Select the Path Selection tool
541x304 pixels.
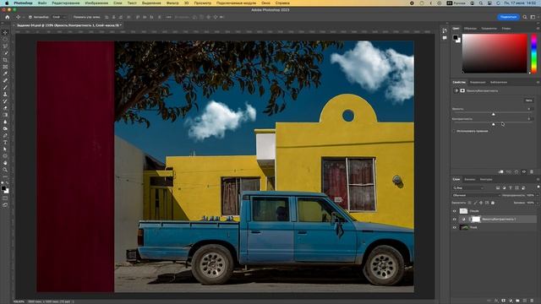click(5, 149)
